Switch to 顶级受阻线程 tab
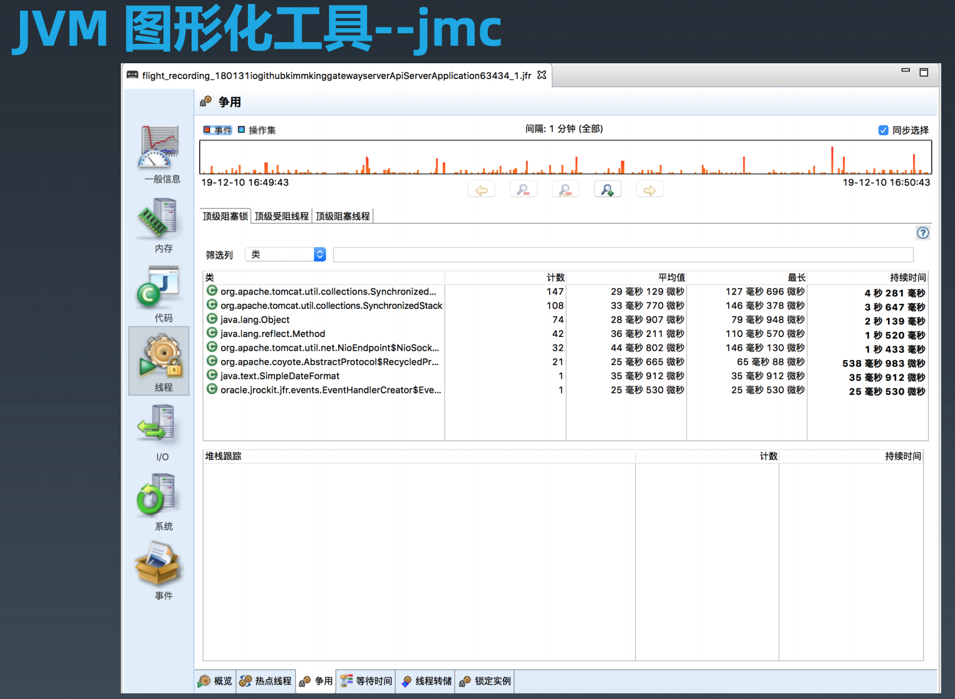The height and width of the screenshot is (699, 955). (x=282, y=216)
